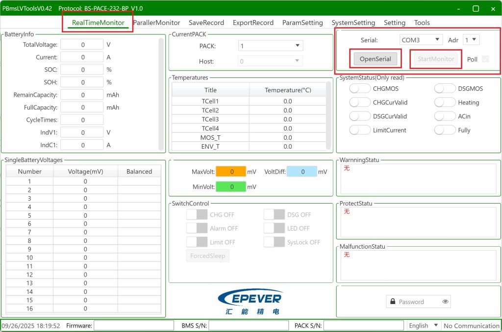This screenshot has width=502, height=332.
Task: Click the orange MaxVolt value box
Action: point(231,172)
